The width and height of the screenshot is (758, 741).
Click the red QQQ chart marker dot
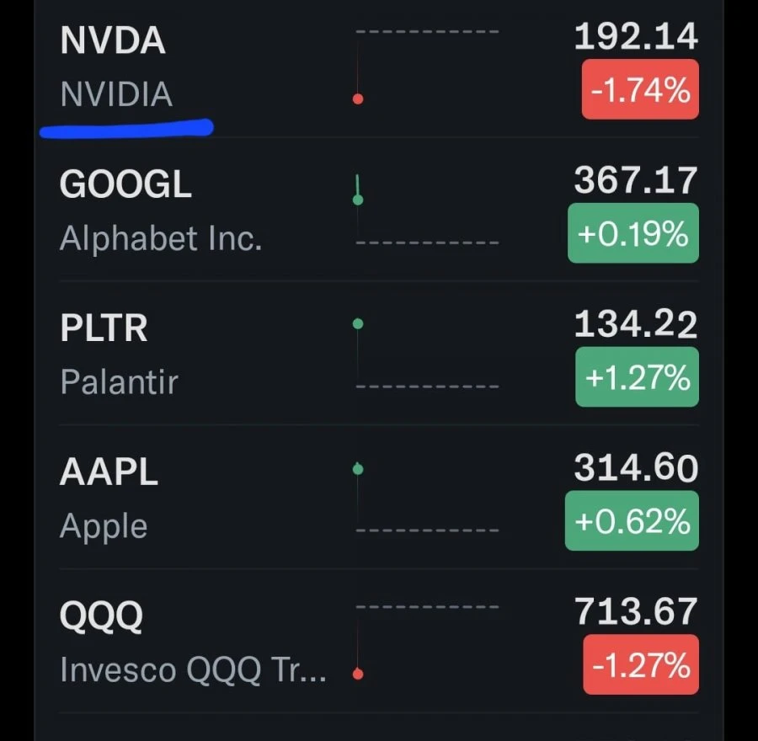(358, 674)
